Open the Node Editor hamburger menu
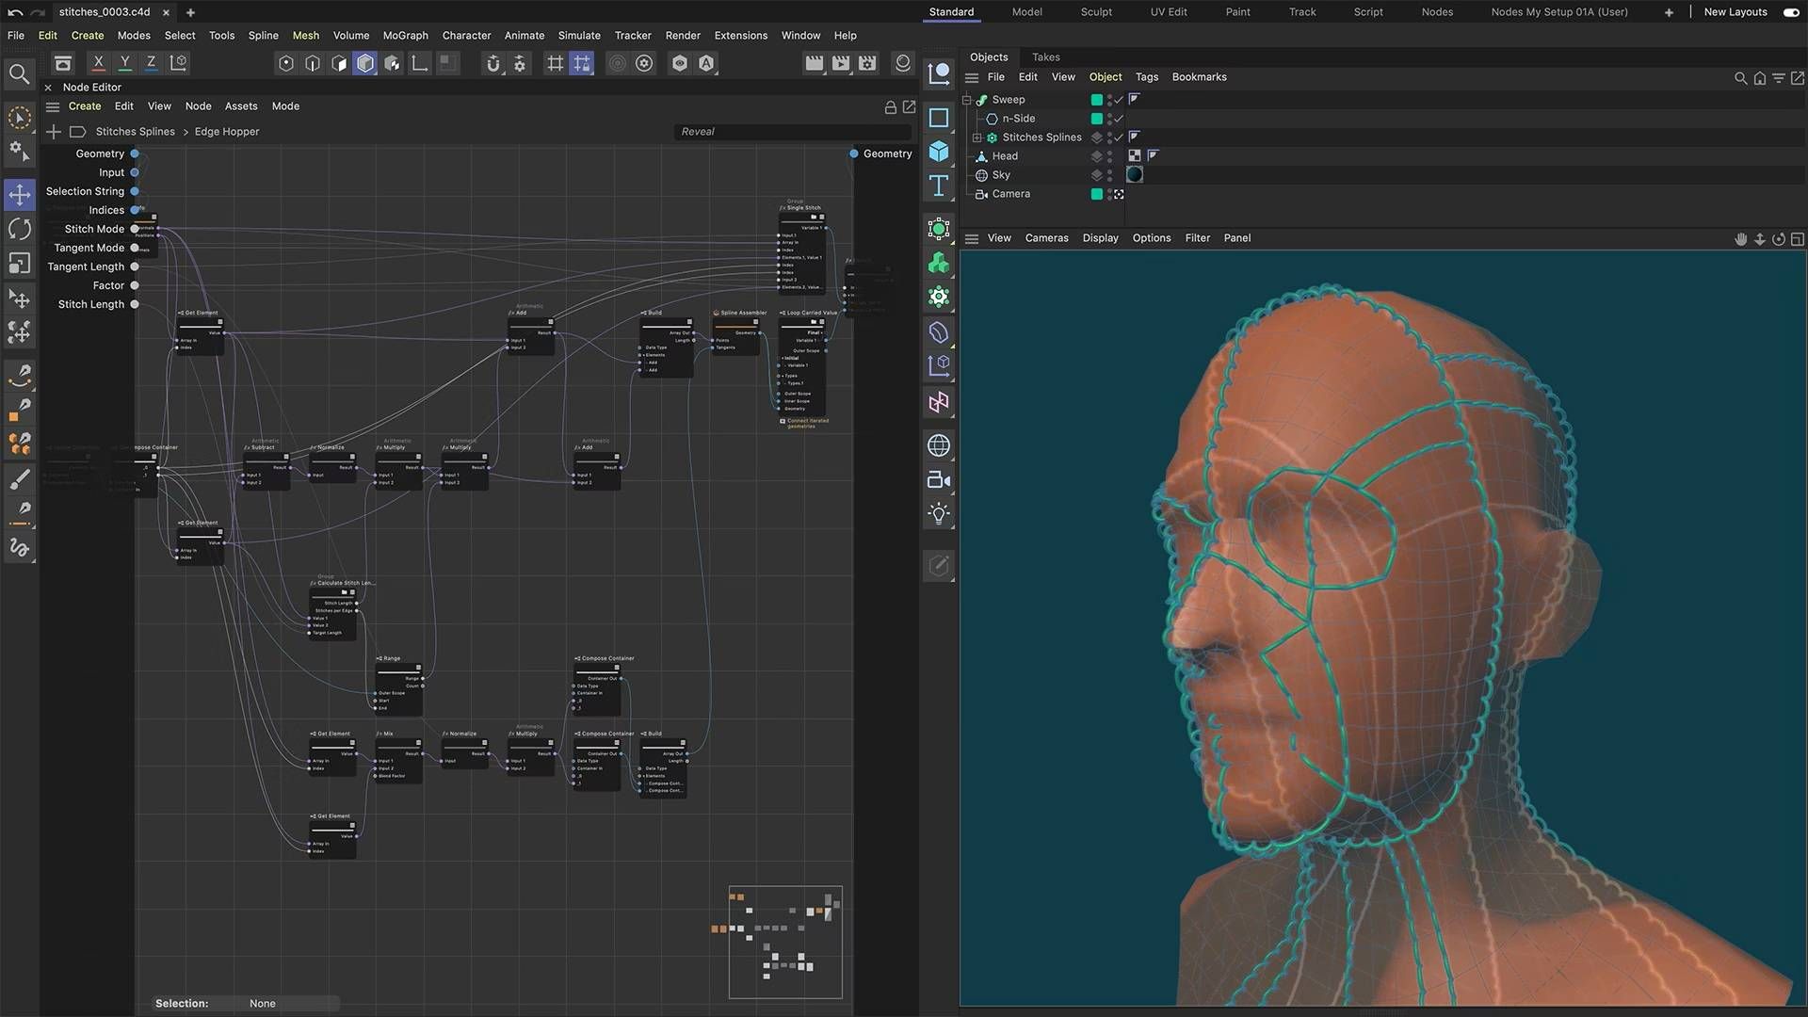The width and height of the screenshot is (1808, 1017). (53, 106)
